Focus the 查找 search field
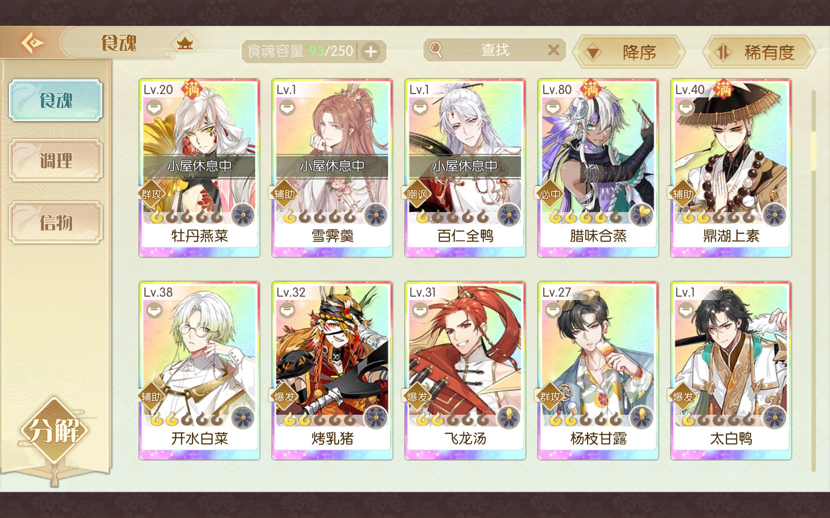The image size is (830, 518). [x=494, y=50]
